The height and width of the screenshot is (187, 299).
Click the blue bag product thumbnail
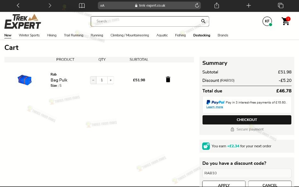(x=25, y=80)
